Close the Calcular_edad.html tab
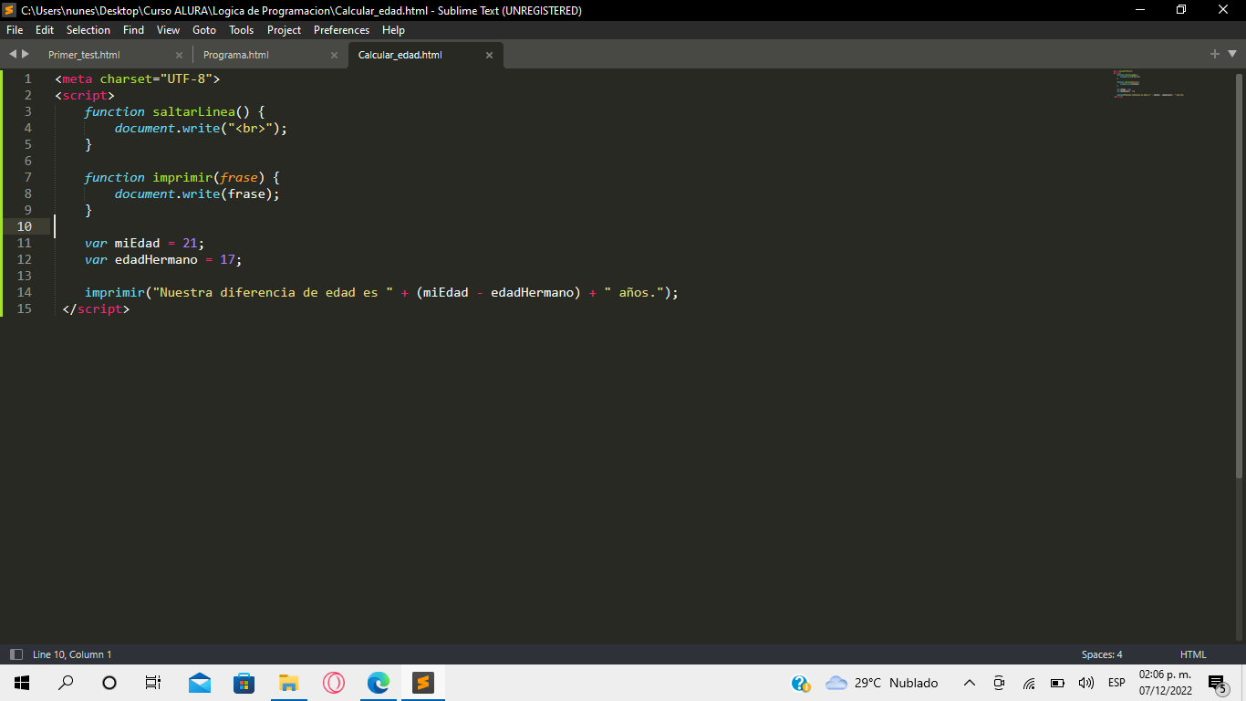Screen dimensions: 1246x701 489,55
